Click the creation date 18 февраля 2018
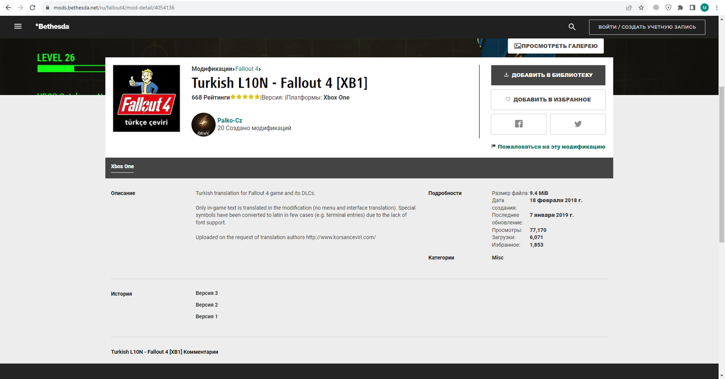This screenshot has height=379, width=725. [x=556, y=200]
